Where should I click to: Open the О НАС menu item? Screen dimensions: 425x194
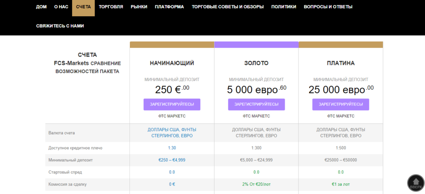pyautogui.click(x=61, y=7)
